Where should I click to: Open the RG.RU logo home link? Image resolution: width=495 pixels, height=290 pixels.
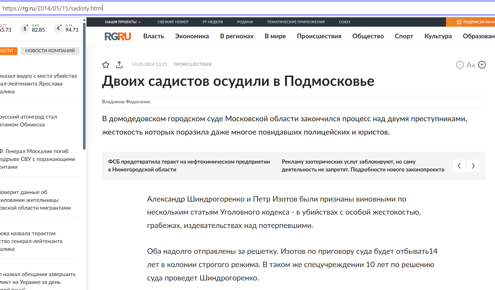(x=118, y=36)
